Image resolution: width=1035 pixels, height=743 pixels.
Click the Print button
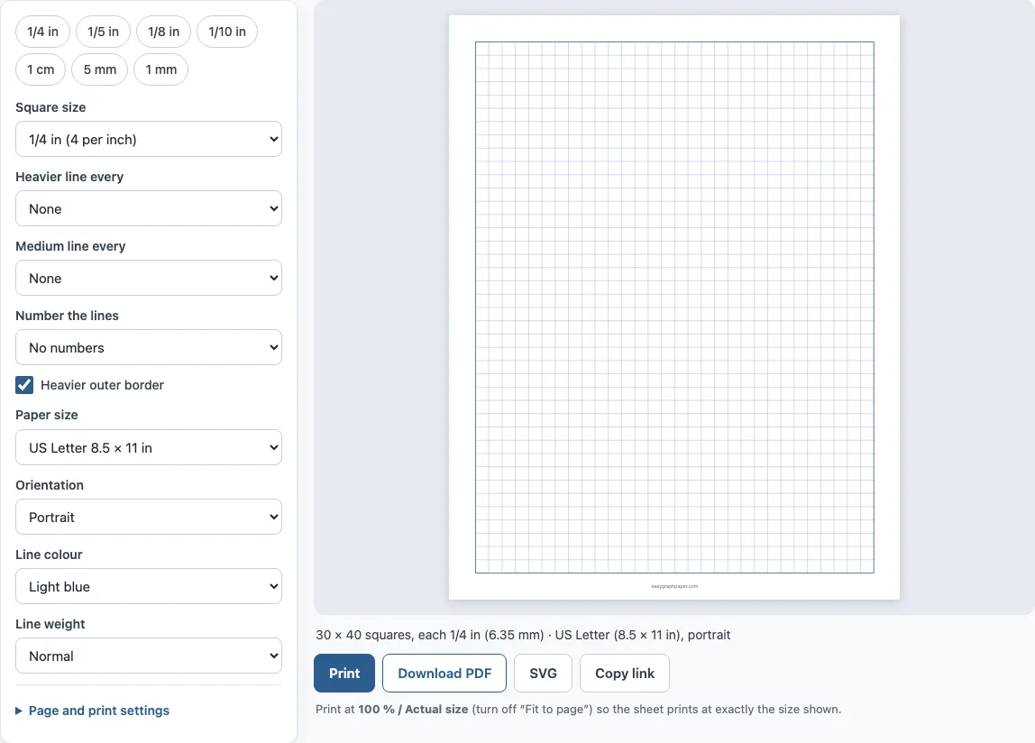click(344, 673)
